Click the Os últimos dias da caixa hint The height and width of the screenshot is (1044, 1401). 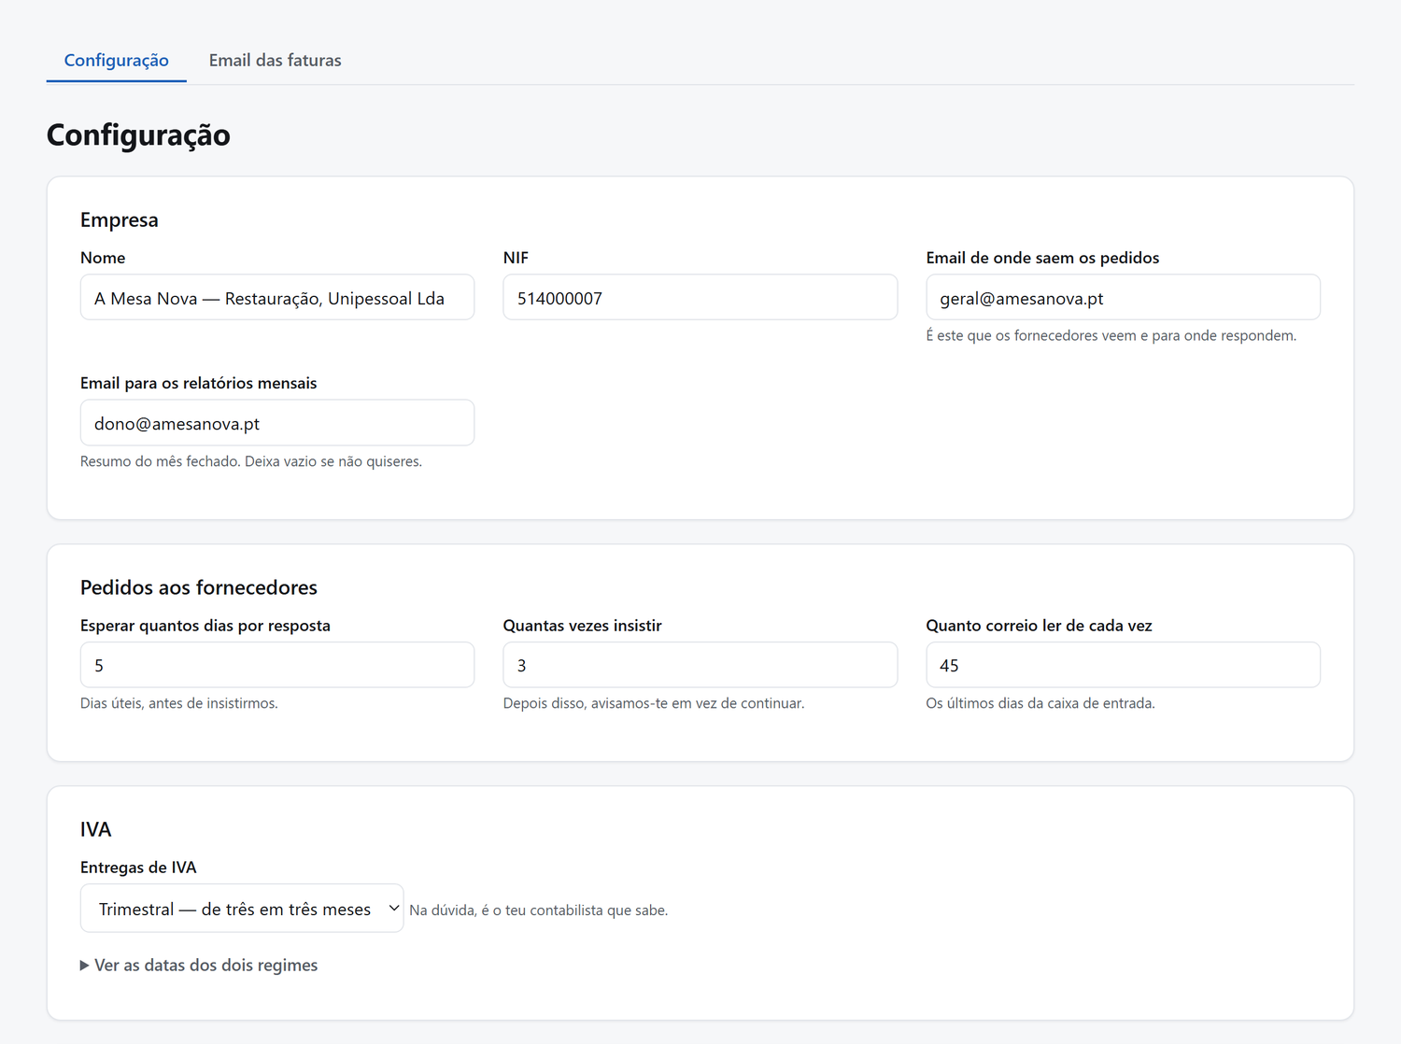1040,703
